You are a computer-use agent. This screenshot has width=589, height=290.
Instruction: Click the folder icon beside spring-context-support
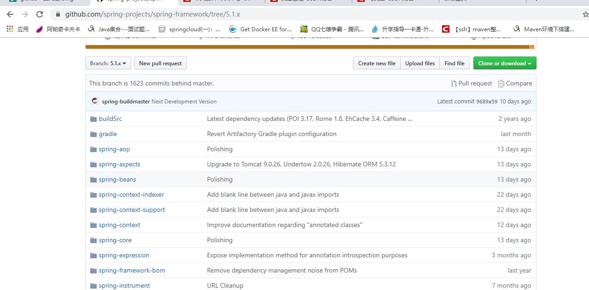coord(93,210)
